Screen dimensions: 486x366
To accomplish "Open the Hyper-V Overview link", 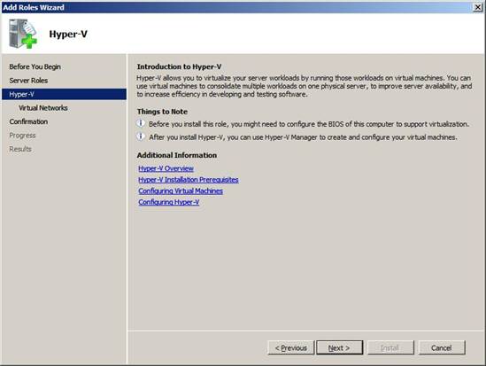I will tap(166, 168).
